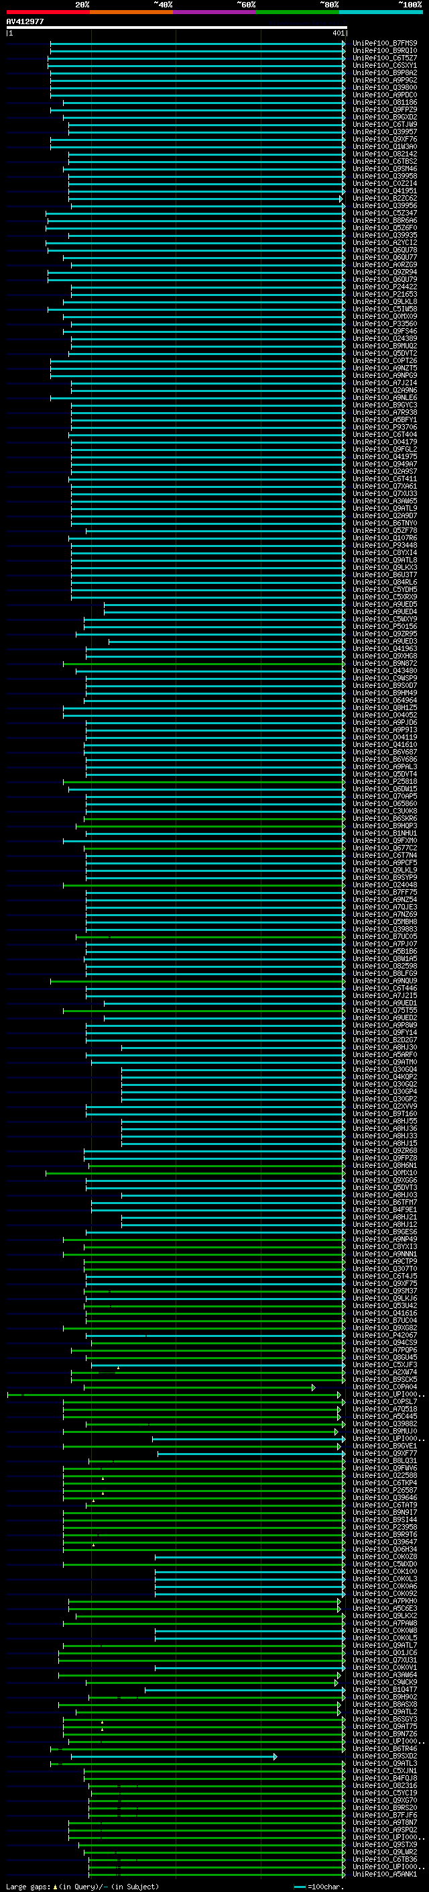Select hit label UniRef100_Q9XF76
The width and height of the screenshot is (429, 1892).
click(384, 140)
